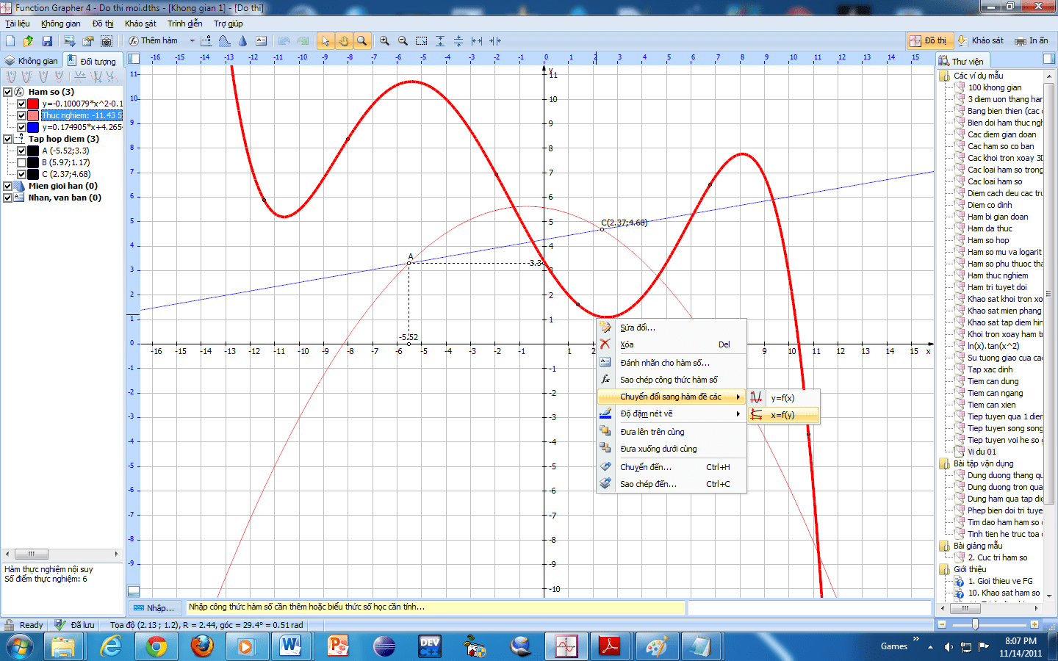Toggle the right panel icon near Thư viện
The width and height of the screenshot is (1058, 661).
(1048, 59)
